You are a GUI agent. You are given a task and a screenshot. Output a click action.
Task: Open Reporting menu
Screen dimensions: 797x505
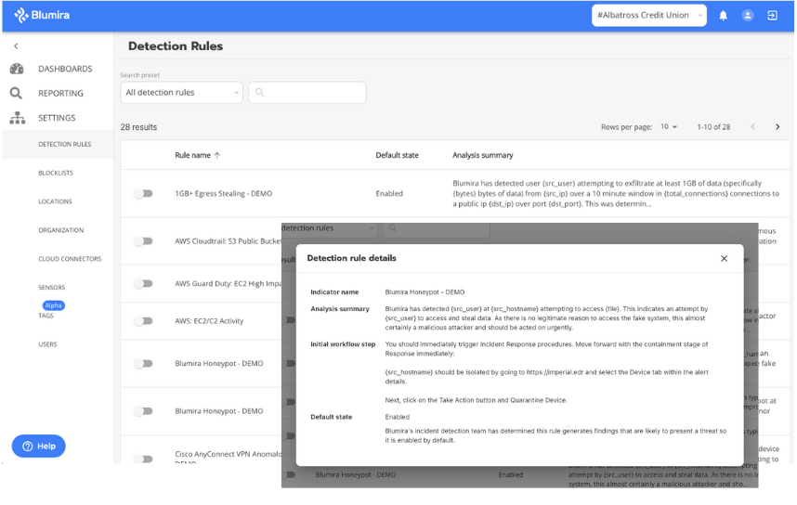[60, 94]
